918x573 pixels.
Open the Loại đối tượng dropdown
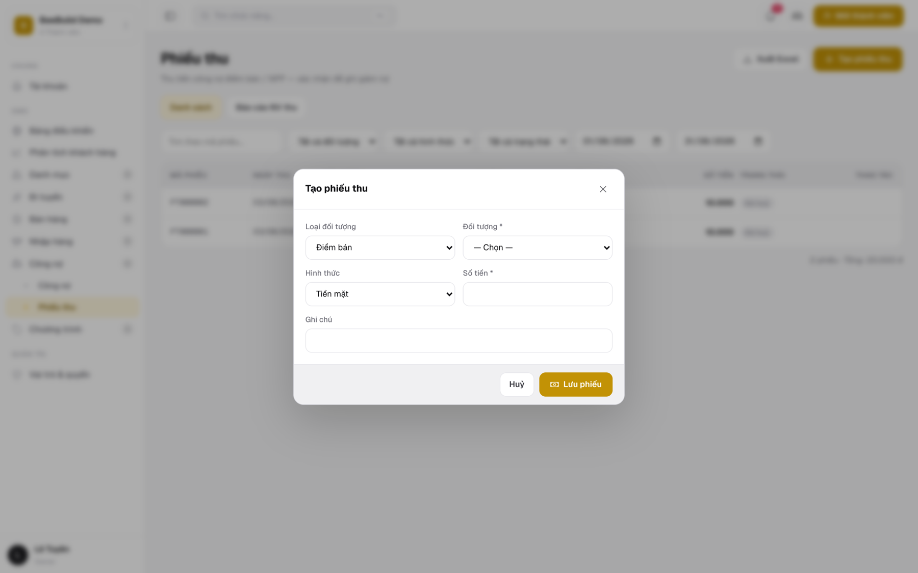click(380, 248)
